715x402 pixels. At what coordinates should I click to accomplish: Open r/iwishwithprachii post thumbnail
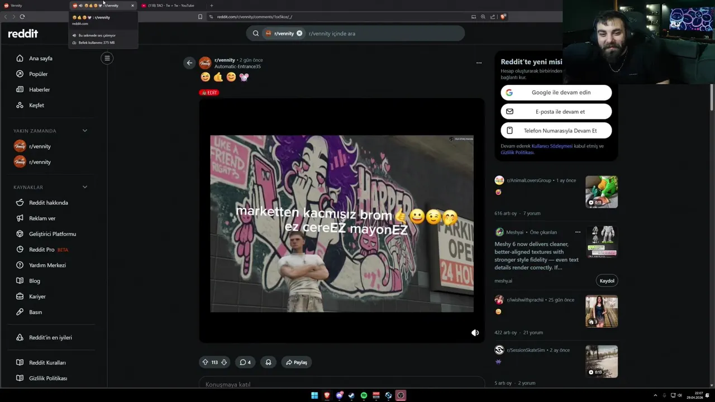pyautogui.click(x=602, y=311)
